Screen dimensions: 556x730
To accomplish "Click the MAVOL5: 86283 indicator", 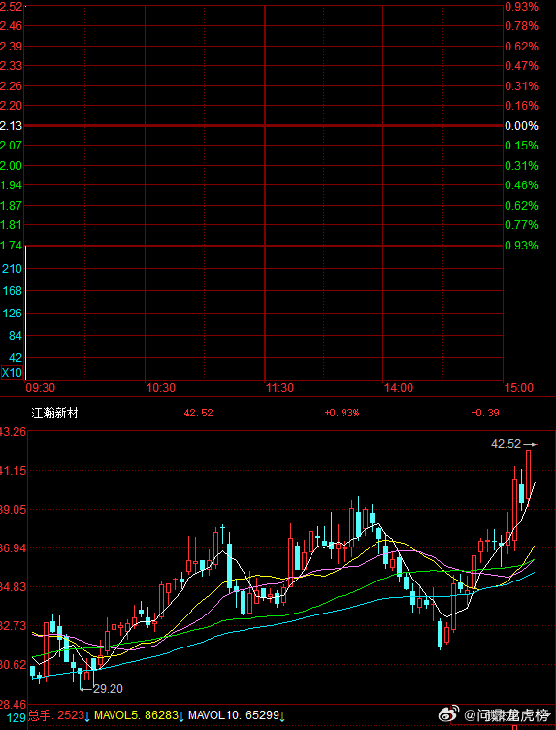I will coord(140,715).
